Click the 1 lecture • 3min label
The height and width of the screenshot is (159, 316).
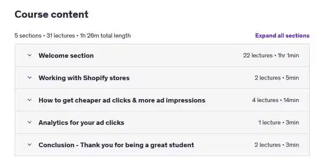(x=279, y=122)
